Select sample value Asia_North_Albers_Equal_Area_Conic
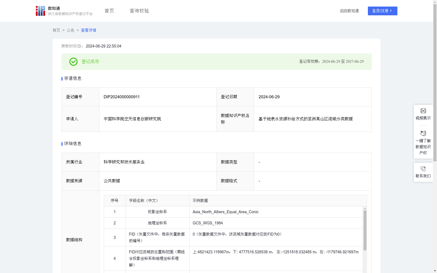Viewport: 437px width, 273px height. 226,212
